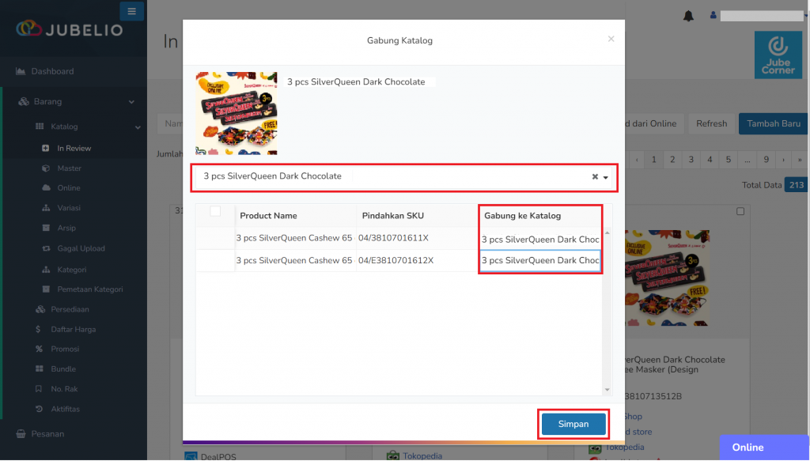
Task: Go to pagination page 9
Action: pos(766,160)
